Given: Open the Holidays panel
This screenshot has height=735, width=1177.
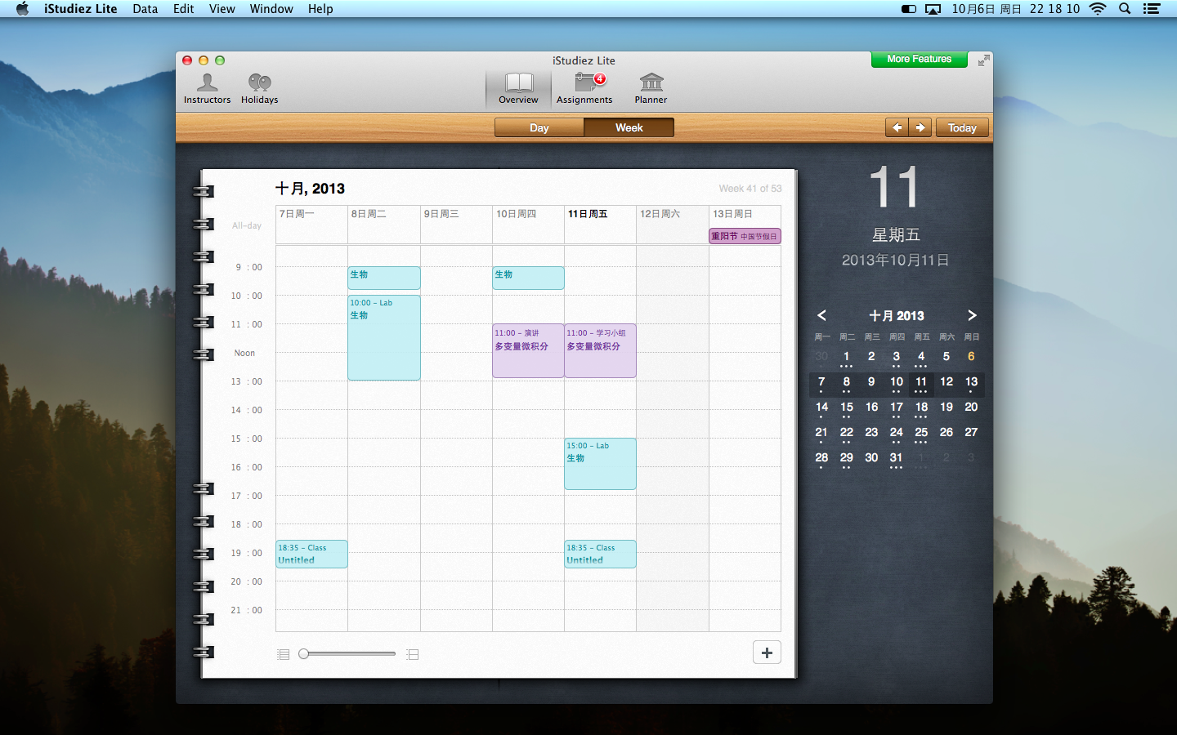Looking at the screenshot, I should coord(259,89).
